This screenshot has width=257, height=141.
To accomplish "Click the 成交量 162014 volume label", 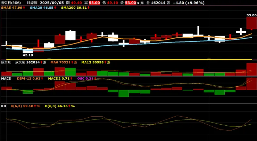I will pos(31,62).
